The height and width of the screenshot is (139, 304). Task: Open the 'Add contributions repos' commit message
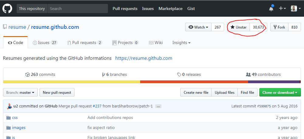tap(110, 117)
